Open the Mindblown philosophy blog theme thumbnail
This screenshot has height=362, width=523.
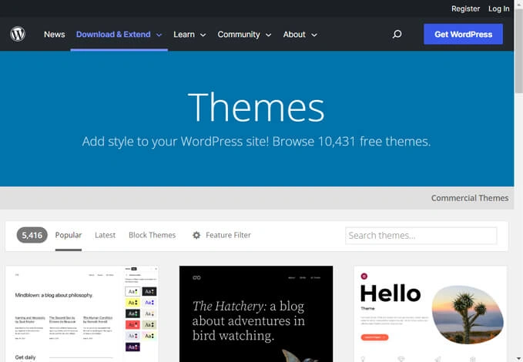coord(82,313)
